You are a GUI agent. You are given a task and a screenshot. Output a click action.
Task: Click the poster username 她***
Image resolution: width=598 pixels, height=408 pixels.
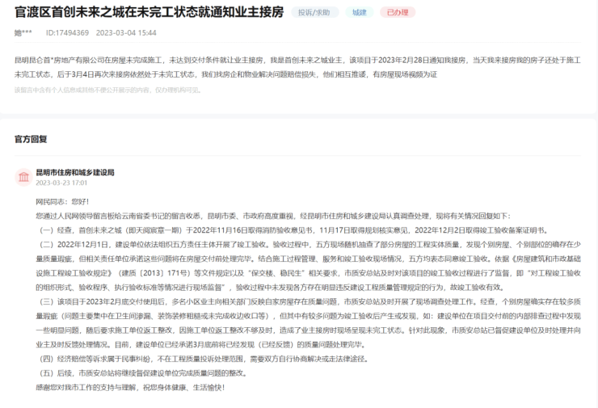pyautogui.click(x=23, y=33)
